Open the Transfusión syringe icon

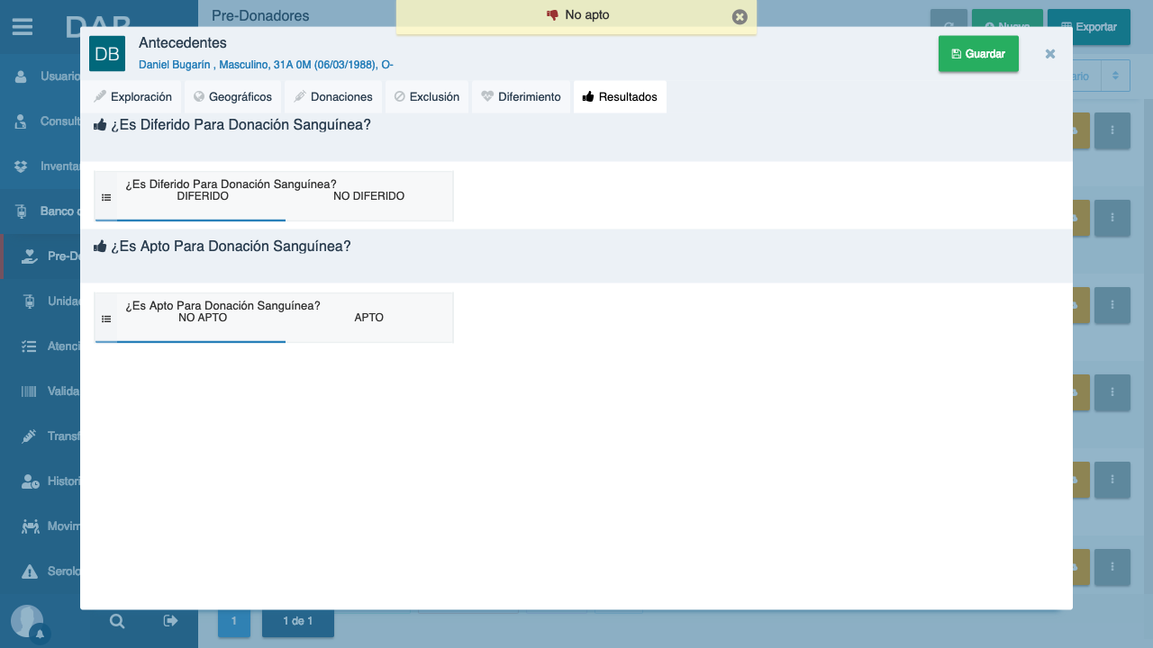29,436
